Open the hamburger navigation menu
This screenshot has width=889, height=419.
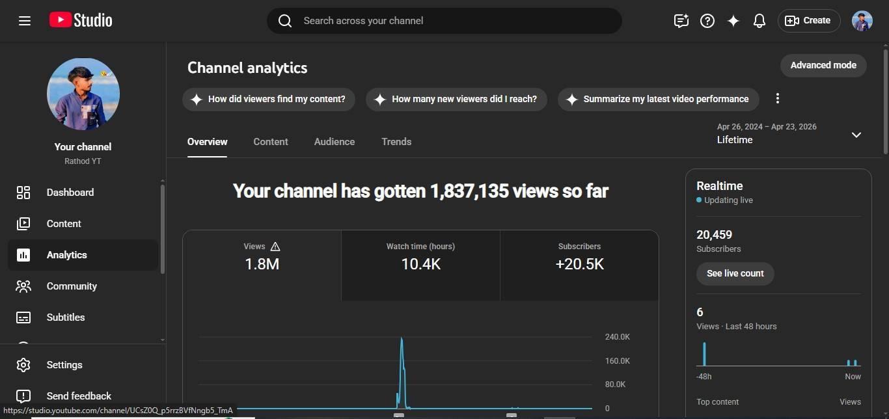click(25, 21)
